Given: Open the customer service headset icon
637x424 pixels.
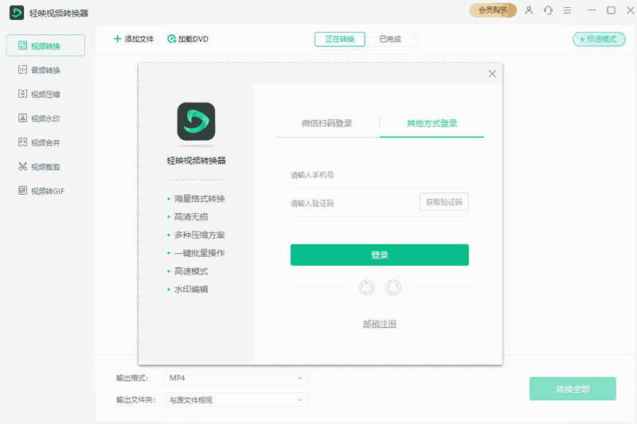Looking at the screenshot, I should [x=548, y=10].
